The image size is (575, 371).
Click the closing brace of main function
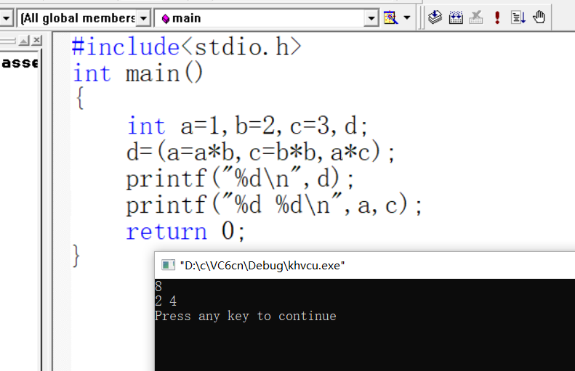76,256
